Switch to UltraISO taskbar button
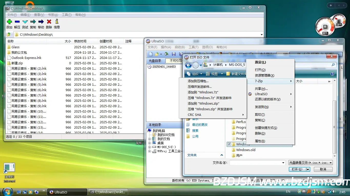This screenshot has width=350, height=196. tap(67, 192)
